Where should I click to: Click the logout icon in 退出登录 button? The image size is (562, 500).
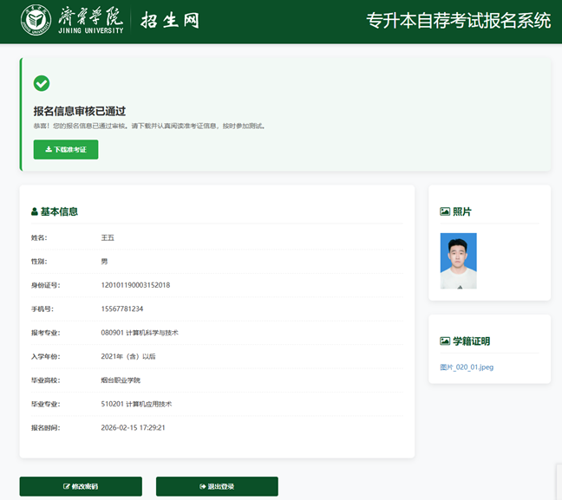(x=203, y=487)
